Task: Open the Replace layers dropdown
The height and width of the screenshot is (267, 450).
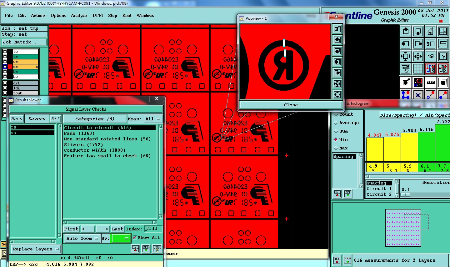Action: (36, 249)
